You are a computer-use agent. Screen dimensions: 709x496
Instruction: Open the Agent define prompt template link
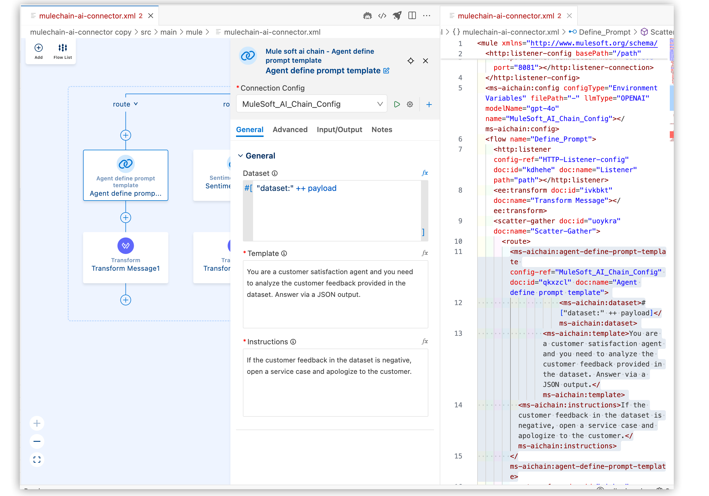click(x=323, y=70)
